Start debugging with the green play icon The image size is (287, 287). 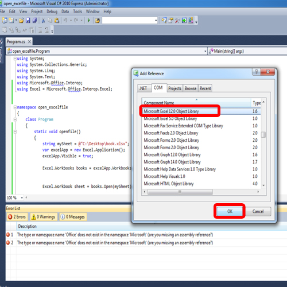click(x=88, y=20)
